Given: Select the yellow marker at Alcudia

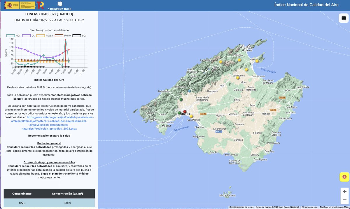Looking at the screenshot, I should point(257,61).
